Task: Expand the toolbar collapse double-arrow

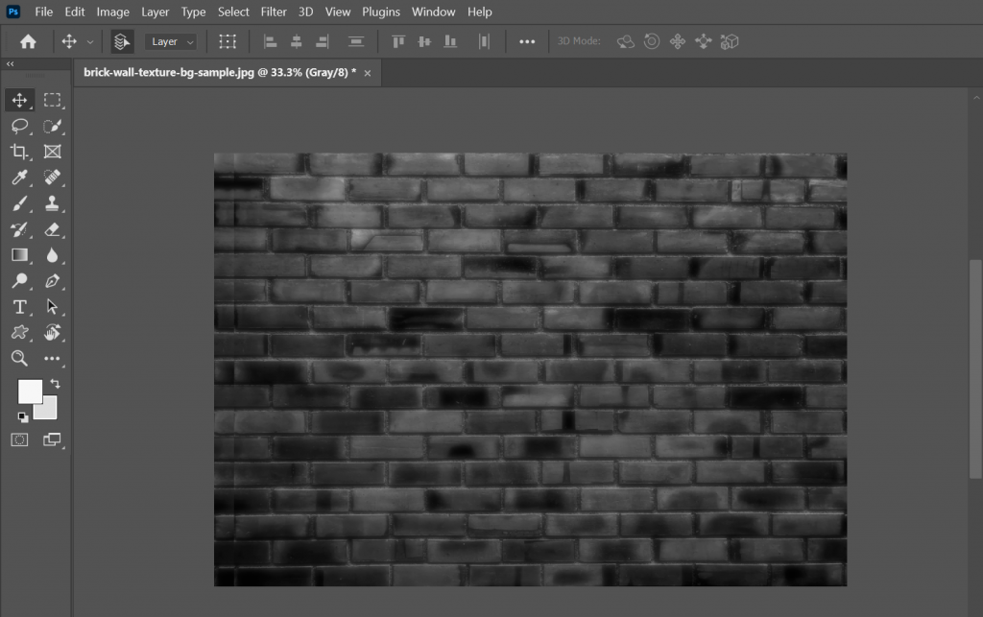Action: pos(10,63)
